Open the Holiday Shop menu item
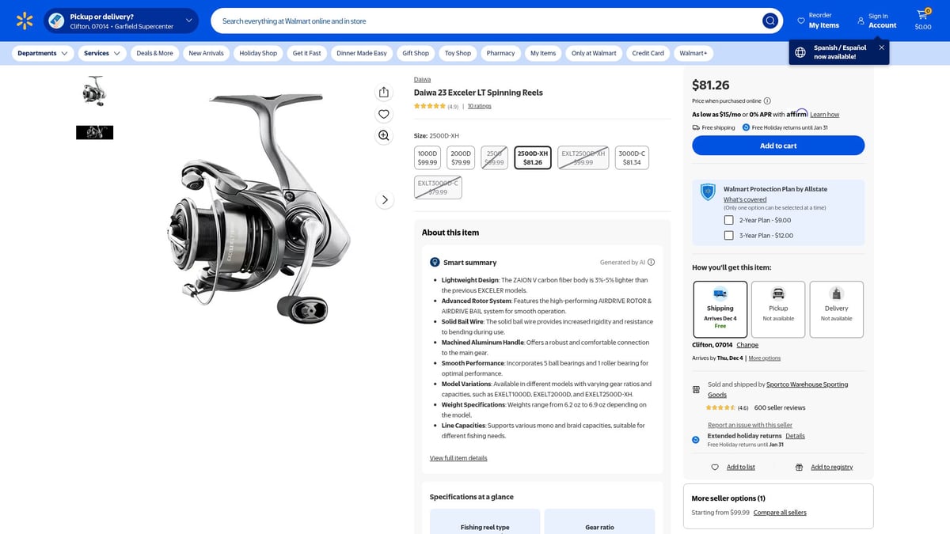Image resolution: width=950 pixels, height=534 pixels. (258, 53)
